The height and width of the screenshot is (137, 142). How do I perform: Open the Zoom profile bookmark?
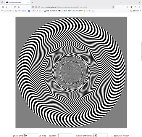coord(35,11)
